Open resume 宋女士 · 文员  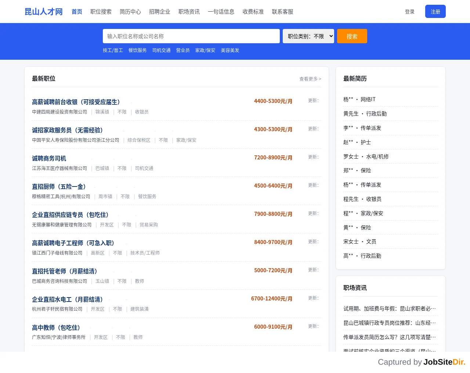click(360, 241)
